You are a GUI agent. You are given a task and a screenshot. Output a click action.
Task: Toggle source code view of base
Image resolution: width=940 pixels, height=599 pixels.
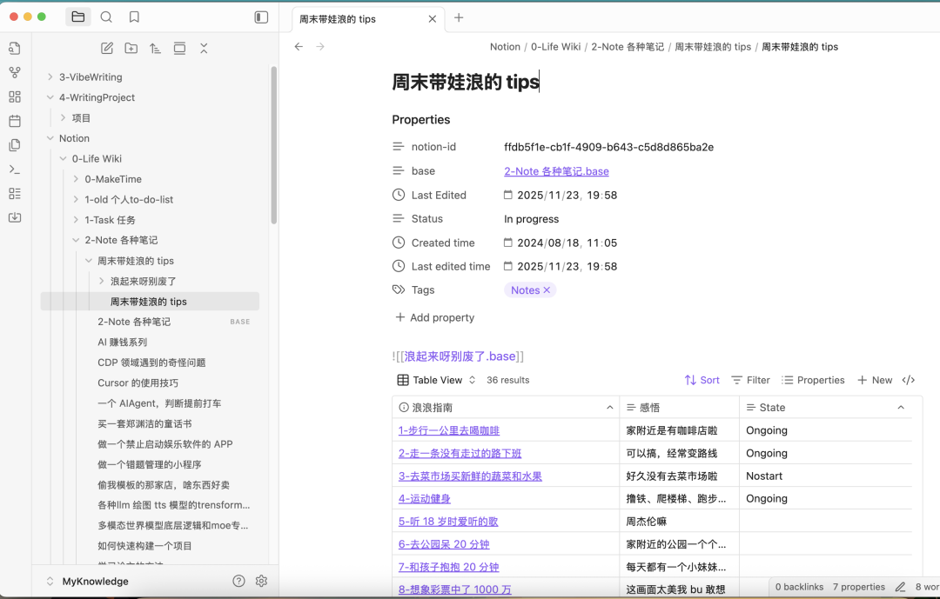[909, 380]
